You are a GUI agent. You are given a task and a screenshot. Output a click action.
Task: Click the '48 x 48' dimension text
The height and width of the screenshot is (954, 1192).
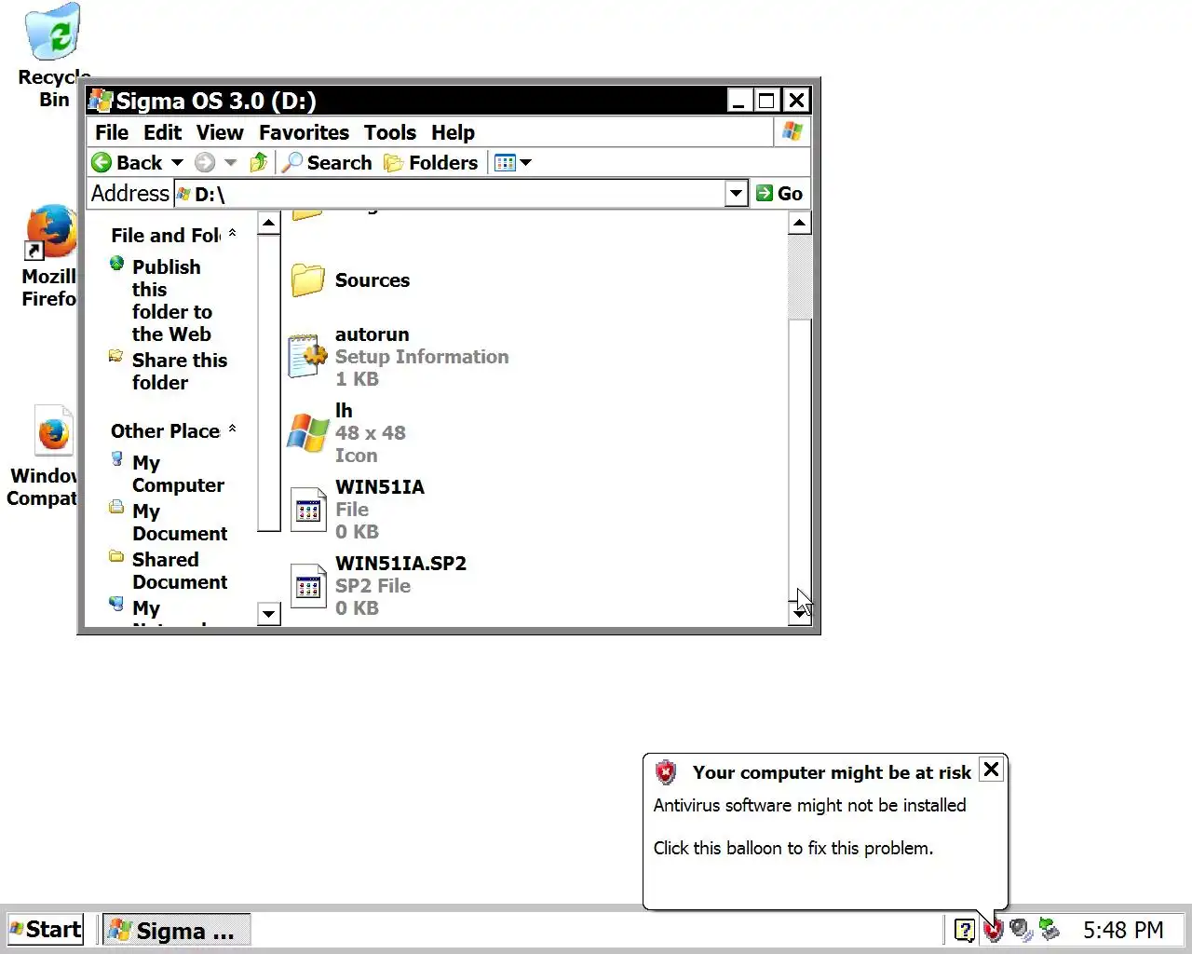371,433
